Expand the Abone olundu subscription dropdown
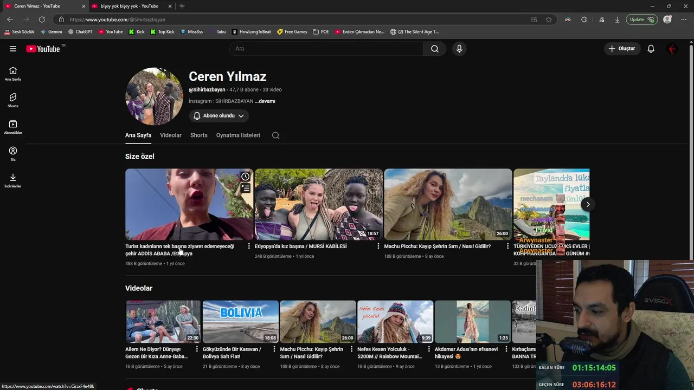 click(x=219, y=116)
